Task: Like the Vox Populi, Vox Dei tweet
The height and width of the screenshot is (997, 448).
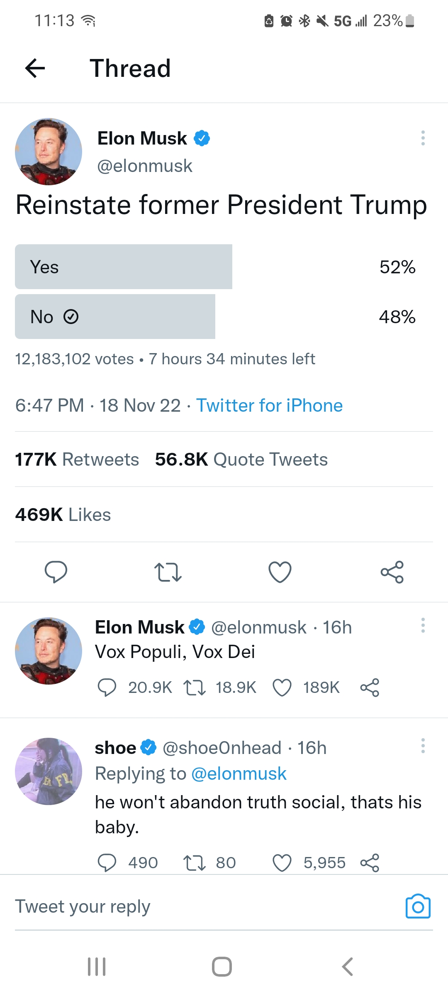Action: pos(282,688)
